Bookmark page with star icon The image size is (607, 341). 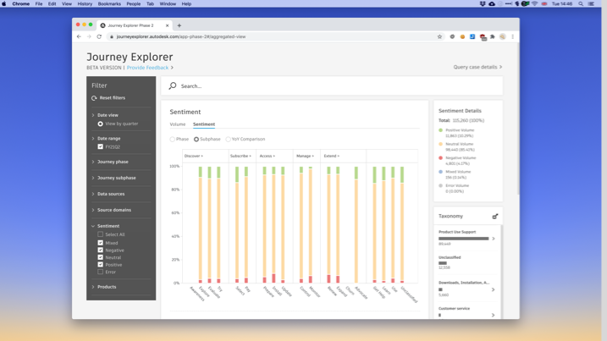(x=439, y=36)
